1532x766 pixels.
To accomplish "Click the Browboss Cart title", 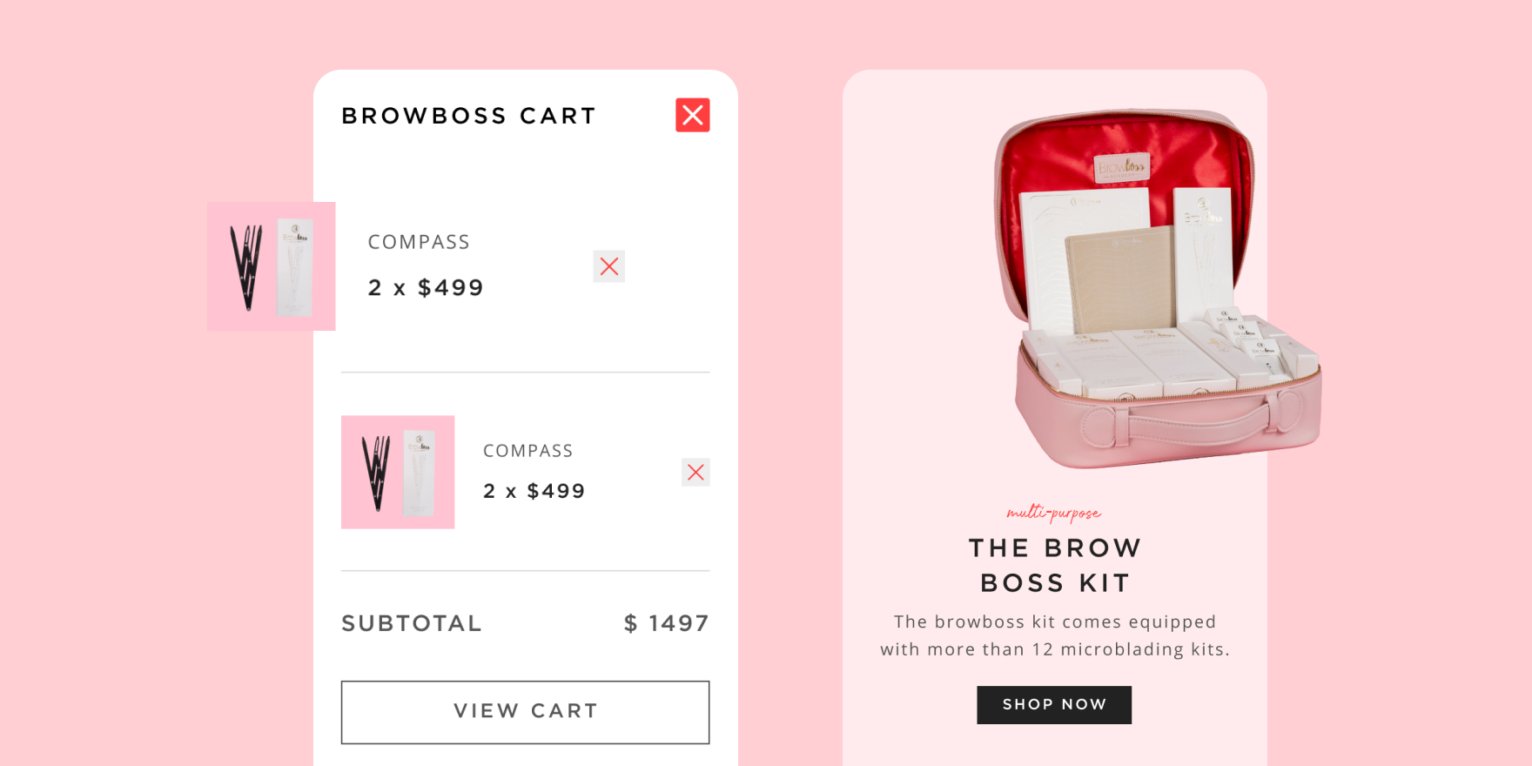I will [468, 116].
